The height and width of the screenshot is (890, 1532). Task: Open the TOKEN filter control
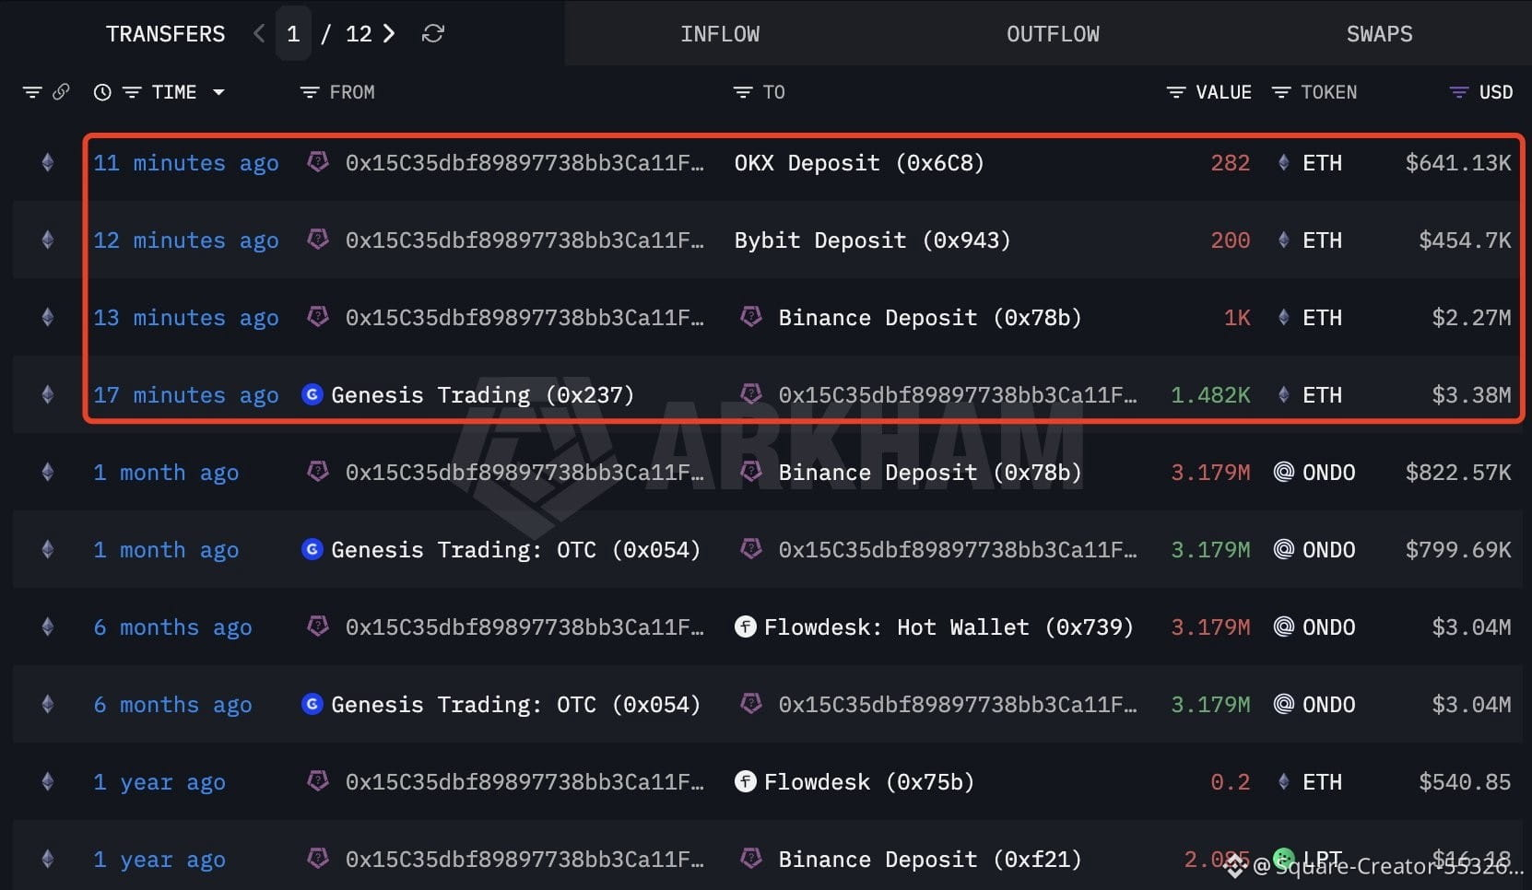[1280, 92]
